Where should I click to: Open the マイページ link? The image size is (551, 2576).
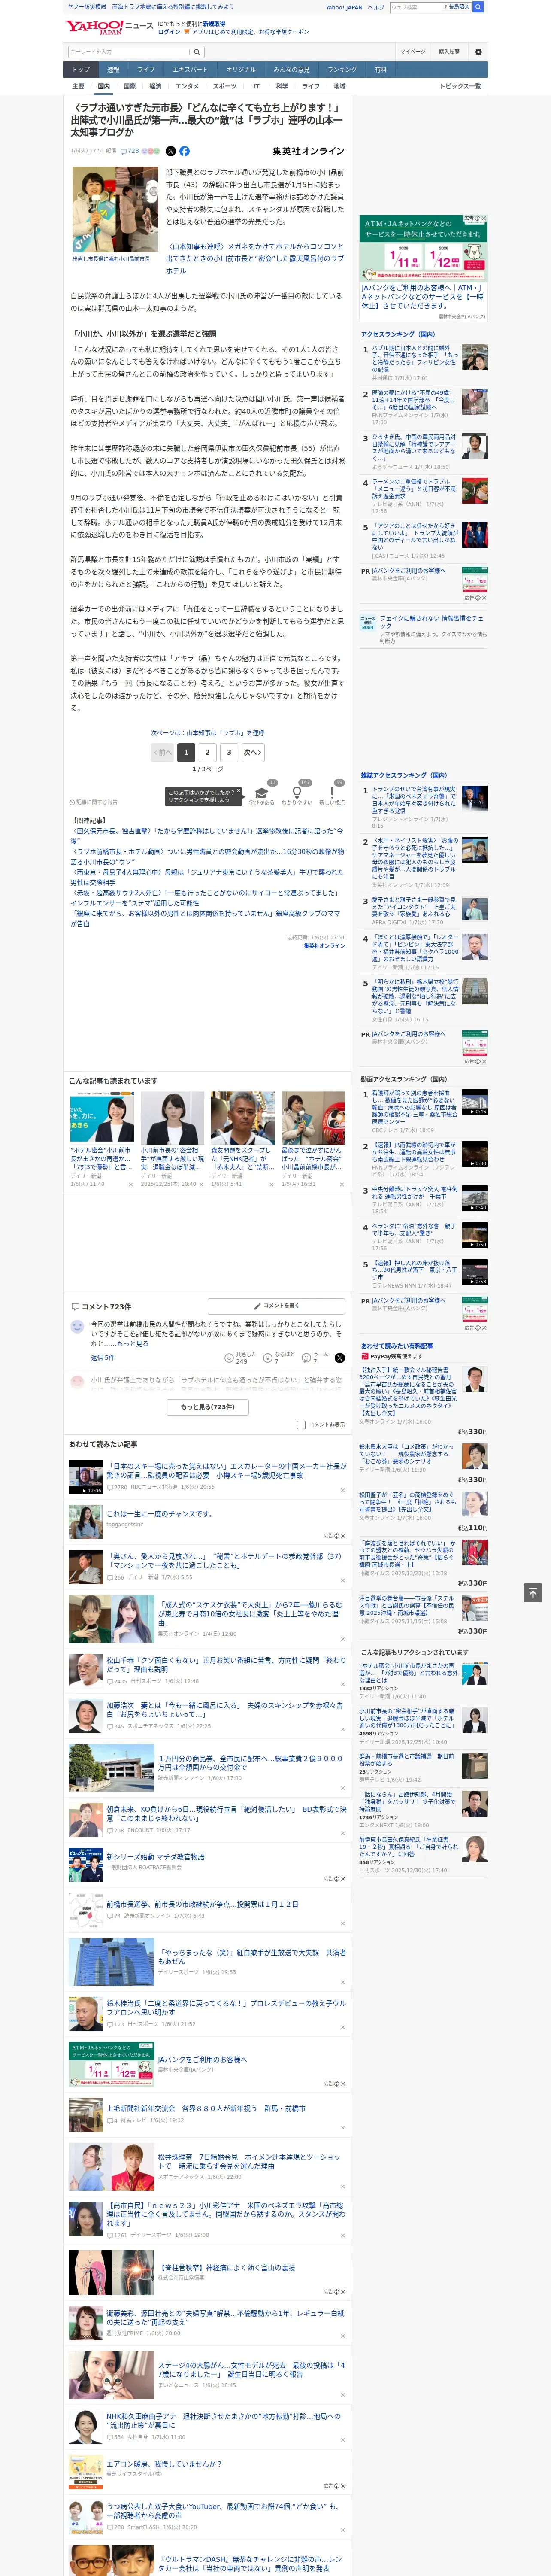point(412,52)
